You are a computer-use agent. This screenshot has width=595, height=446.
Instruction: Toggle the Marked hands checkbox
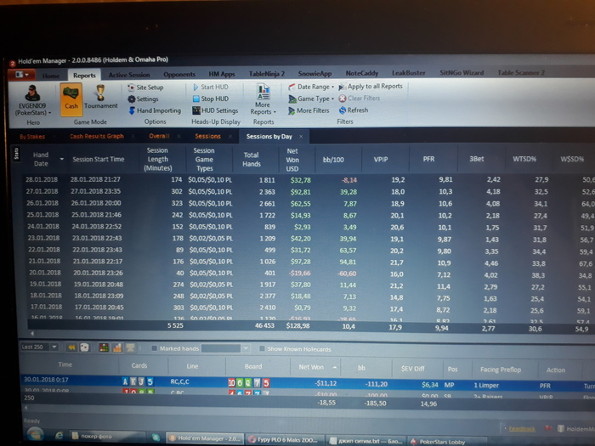pyautogui.click(x=155, y=348)
